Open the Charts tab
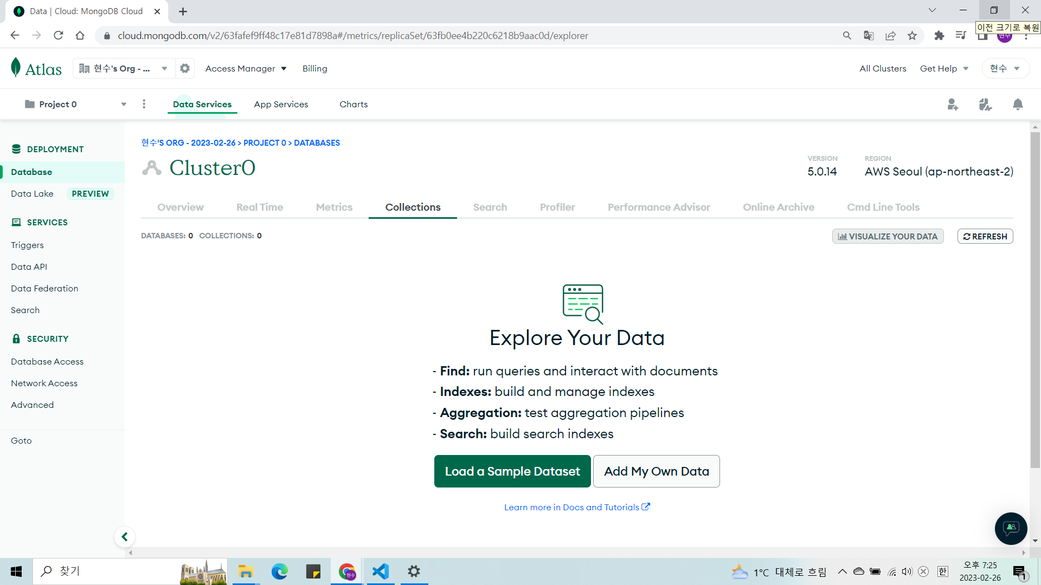1041x585 pixels. [354, 105]
